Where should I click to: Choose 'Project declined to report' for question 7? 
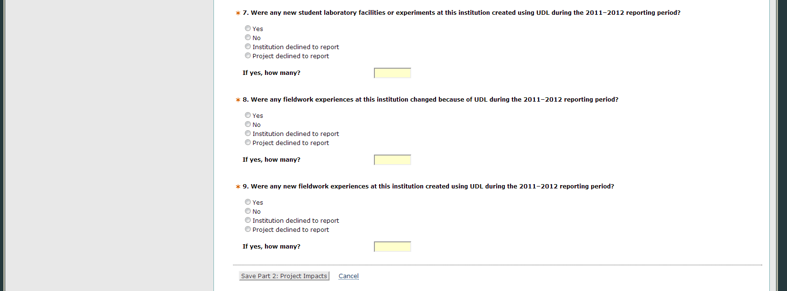click(x=248, y=56)
